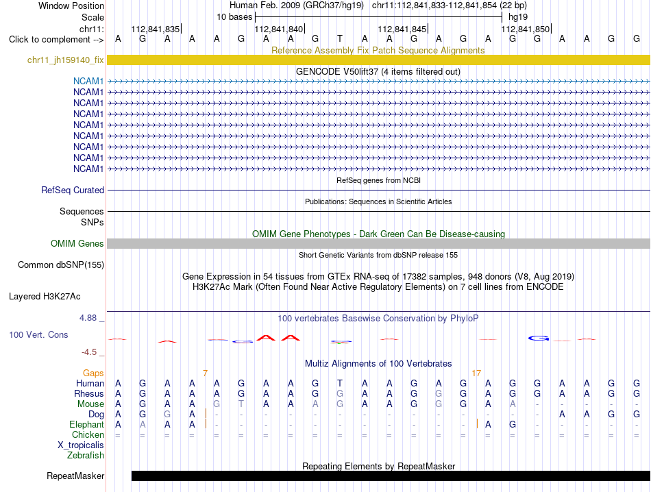Click Publications: Sequences in Scientific Articles title
The image size is (651, 492).
click(x=378, y=201)
